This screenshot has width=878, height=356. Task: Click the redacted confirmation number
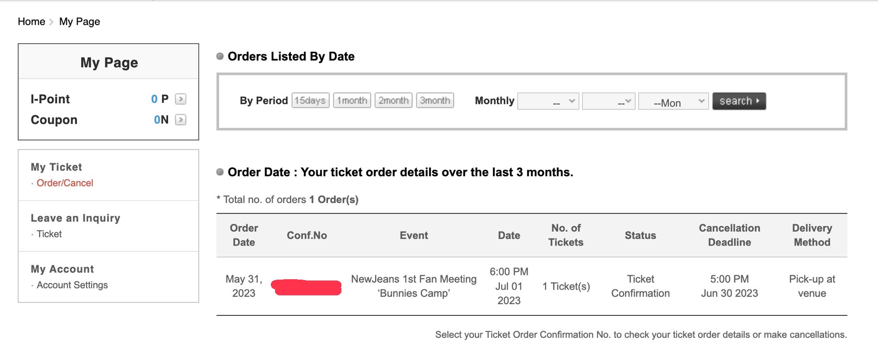[x=306, y=287]
